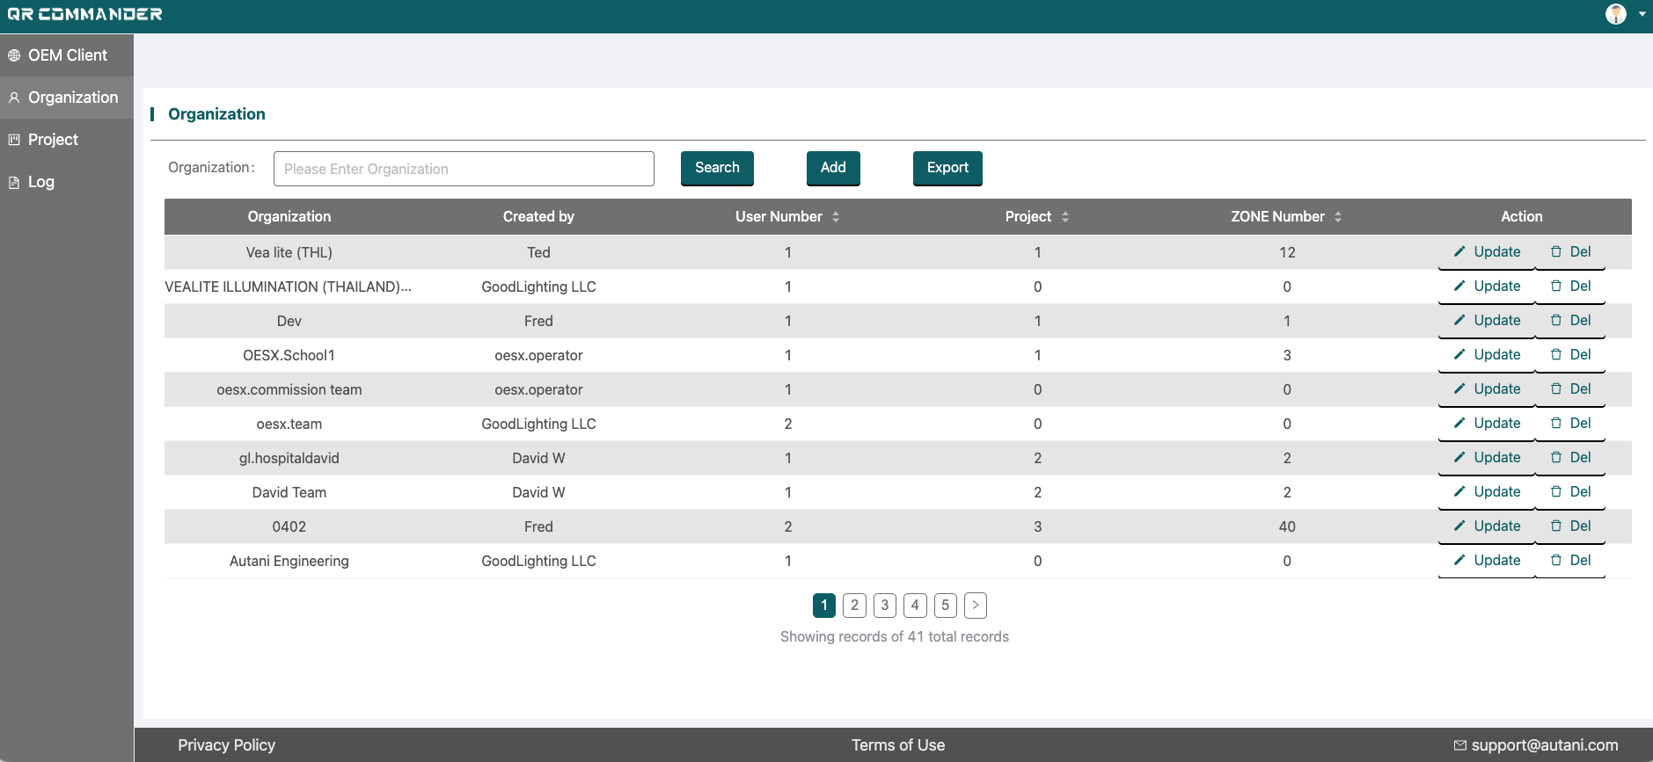The height and width of the screenshot is (762, 1653).
Task: Click the support@autani.com email link
Action: (x=1536, y=745)
